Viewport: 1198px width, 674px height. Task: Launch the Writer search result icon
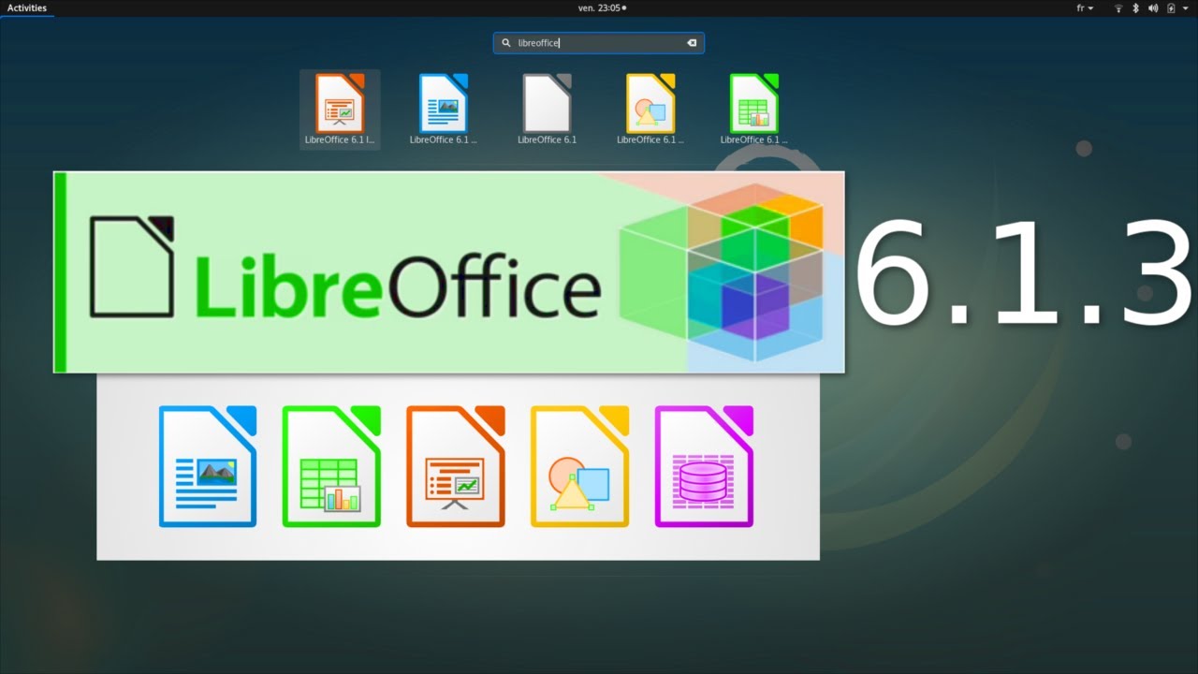(444, 103)
